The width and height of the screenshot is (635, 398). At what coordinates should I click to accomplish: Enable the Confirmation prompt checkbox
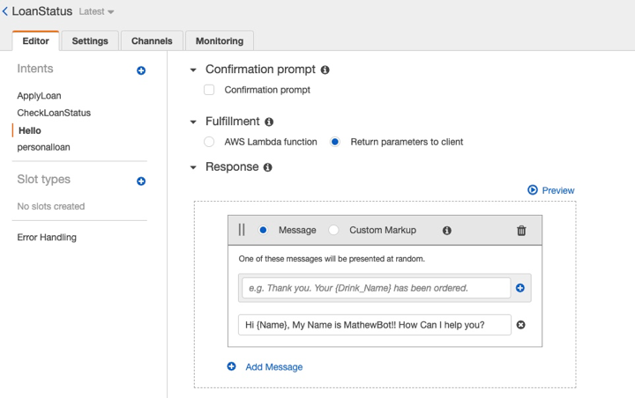tap(209, 90)
